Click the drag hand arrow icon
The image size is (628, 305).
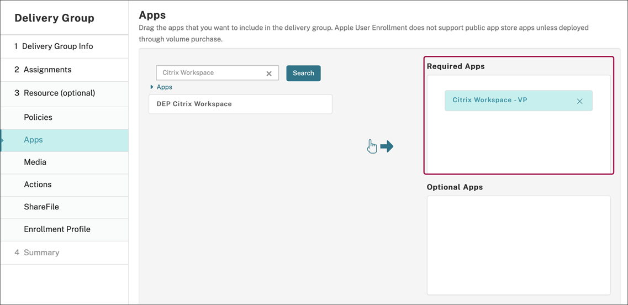click(x=380, y=146)
